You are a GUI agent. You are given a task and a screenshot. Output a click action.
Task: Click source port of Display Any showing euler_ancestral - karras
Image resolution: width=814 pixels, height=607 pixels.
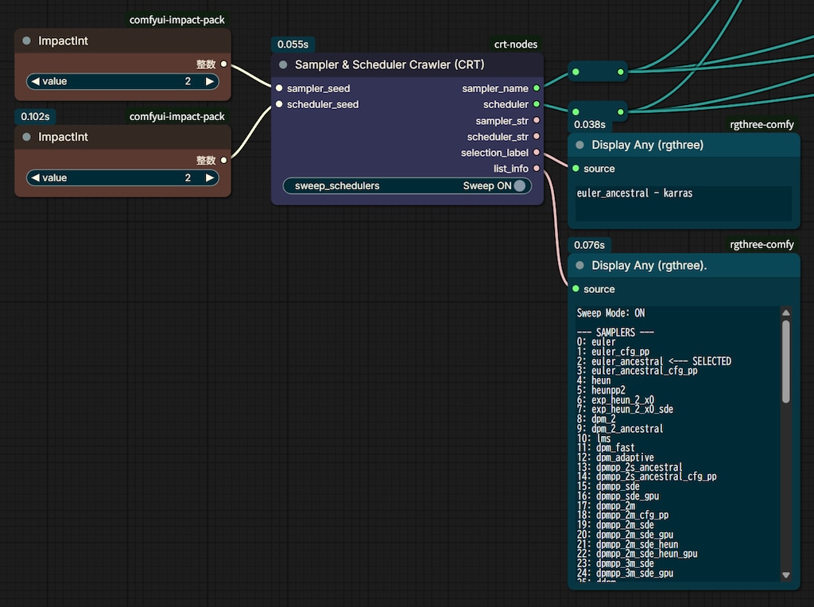click(576, 169)
